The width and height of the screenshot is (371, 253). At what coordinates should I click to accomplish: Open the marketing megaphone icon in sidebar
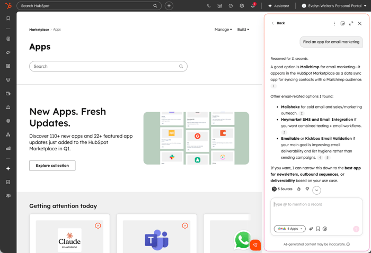coord(8,52)
